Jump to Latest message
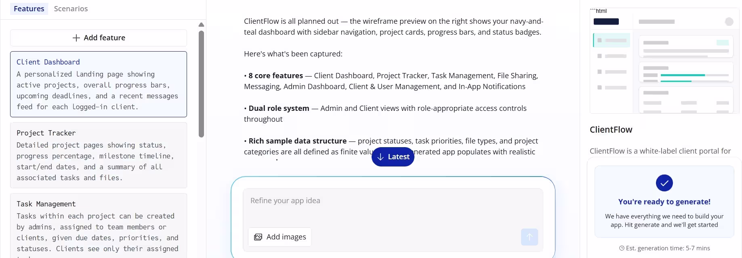 click(x=393, y=157)
